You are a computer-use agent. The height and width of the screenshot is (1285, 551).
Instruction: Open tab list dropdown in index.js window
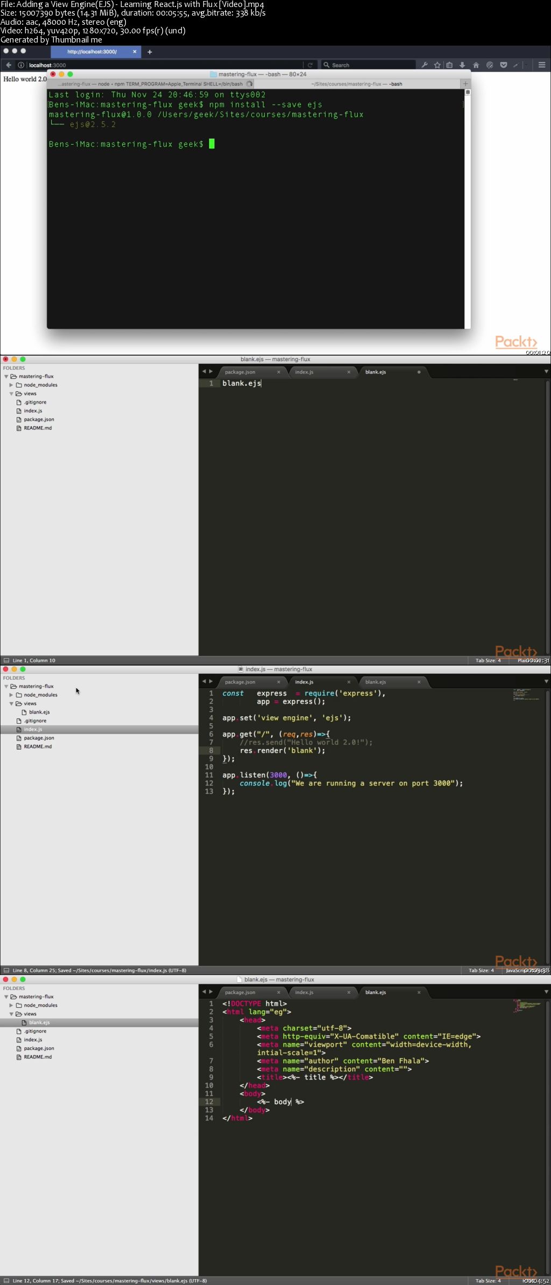(546, 681)
